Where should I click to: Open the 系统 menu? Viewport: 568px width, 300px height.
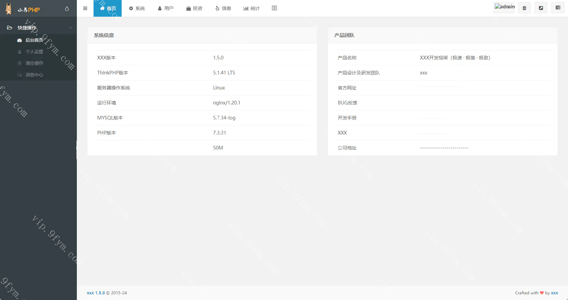[137, 8]
